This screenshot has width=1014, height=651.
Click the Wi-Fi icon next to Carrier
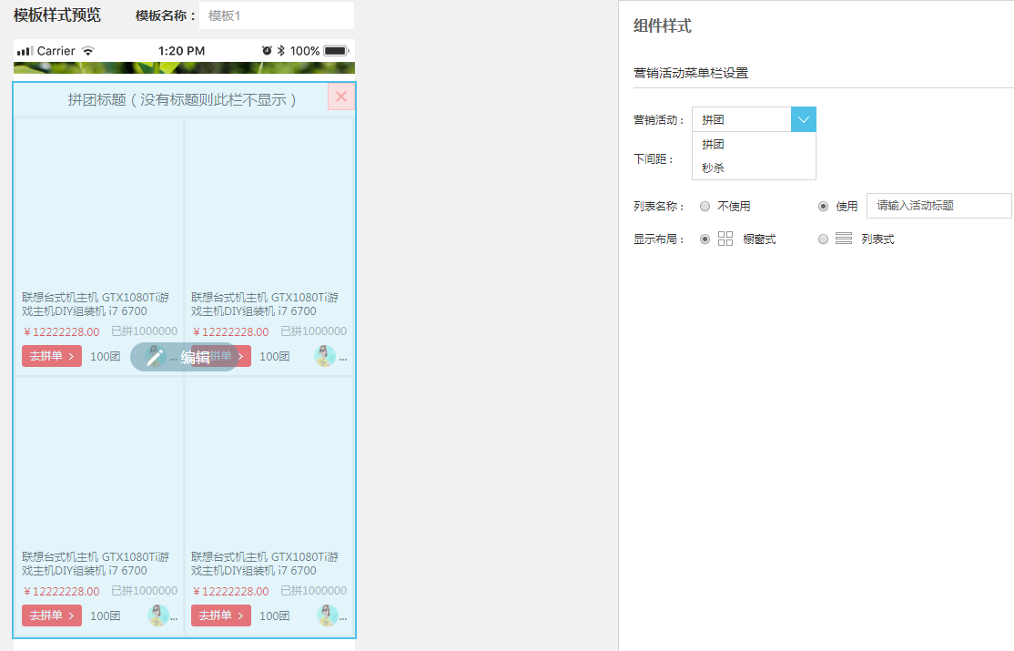click(x=88, y=51)
